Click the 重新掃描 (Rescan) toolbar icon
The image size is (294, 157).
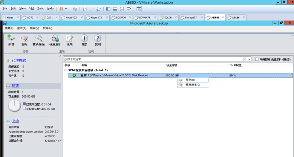(38, 39)
